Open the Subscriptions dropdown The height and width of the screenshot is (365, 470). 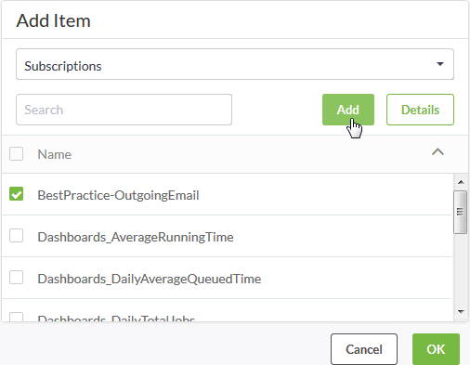[235, 64]
